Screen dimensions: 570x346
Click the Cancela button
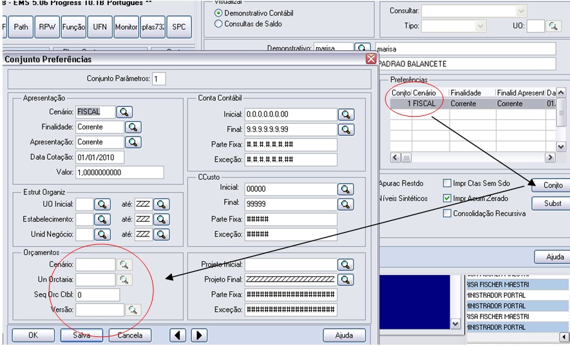(130, 335)
